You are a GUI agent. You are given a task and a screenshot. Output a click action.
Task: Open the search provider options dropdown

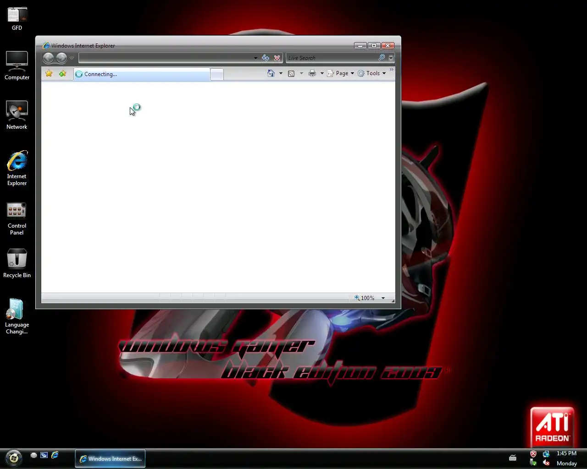click(x=391, y=58)
